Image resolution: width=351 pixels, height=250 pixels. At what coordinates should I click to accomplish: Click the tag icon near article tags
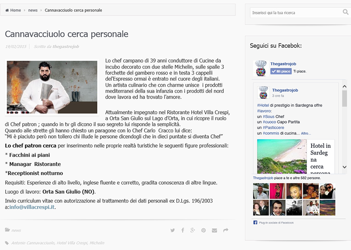pos(7,243)
